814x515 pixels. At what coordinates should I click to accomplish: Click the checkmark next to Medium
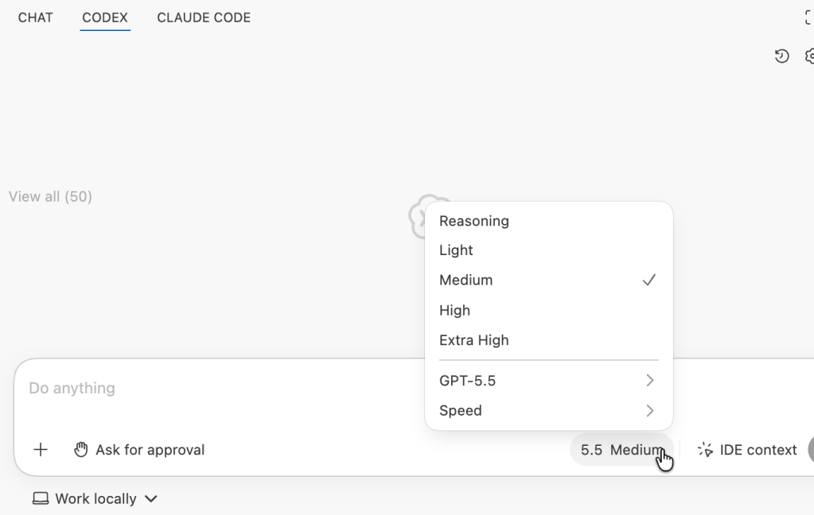pos(649,280)
